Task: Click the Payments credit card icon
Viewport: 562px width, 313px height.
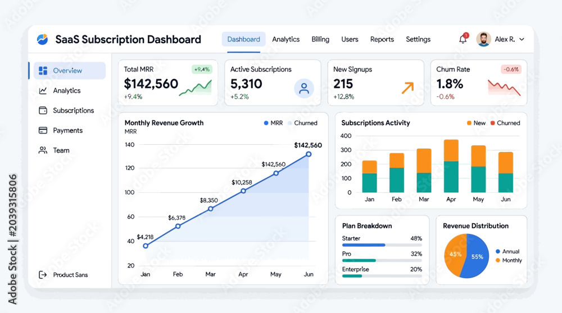Action: 43,130
